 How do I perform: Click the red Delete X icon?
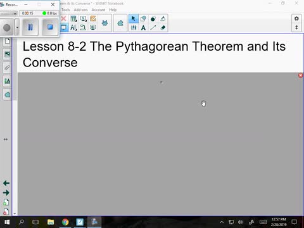pos(63,18)
